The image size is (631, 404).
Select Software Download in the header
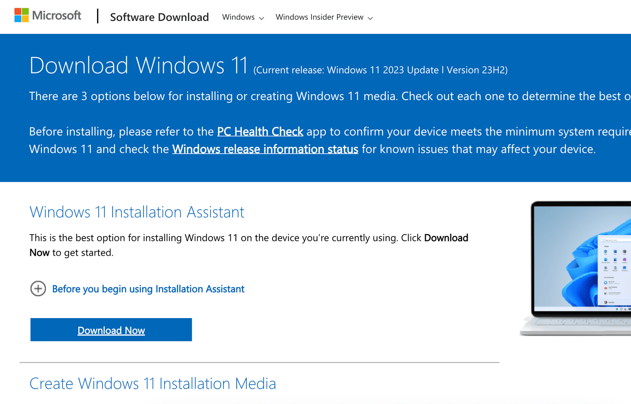pos(159,17)
